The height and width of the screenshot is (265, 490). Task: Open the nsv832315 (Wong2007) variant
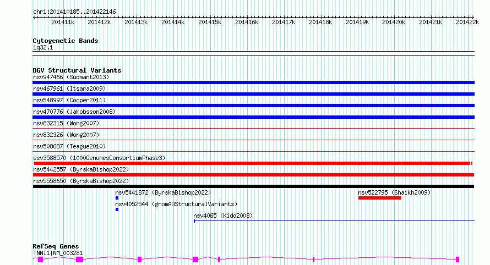66,123
